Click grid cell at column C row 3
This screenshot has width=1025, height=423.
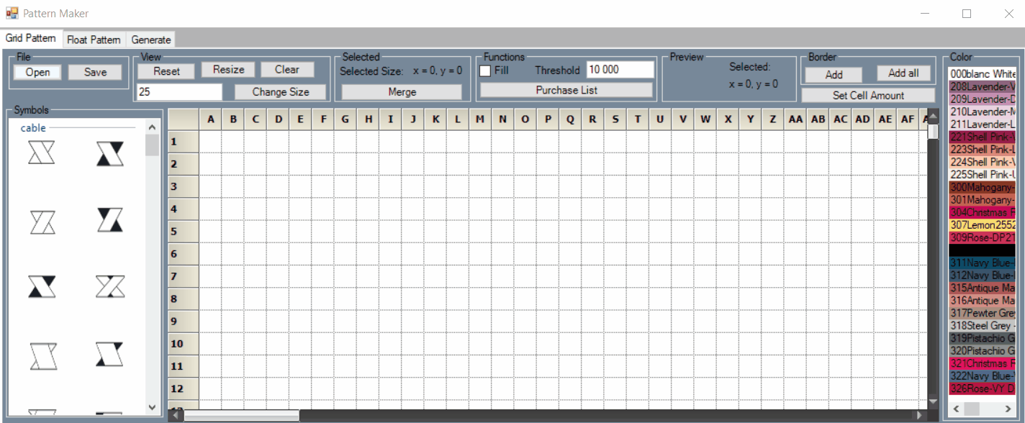[x=255, y=186]
